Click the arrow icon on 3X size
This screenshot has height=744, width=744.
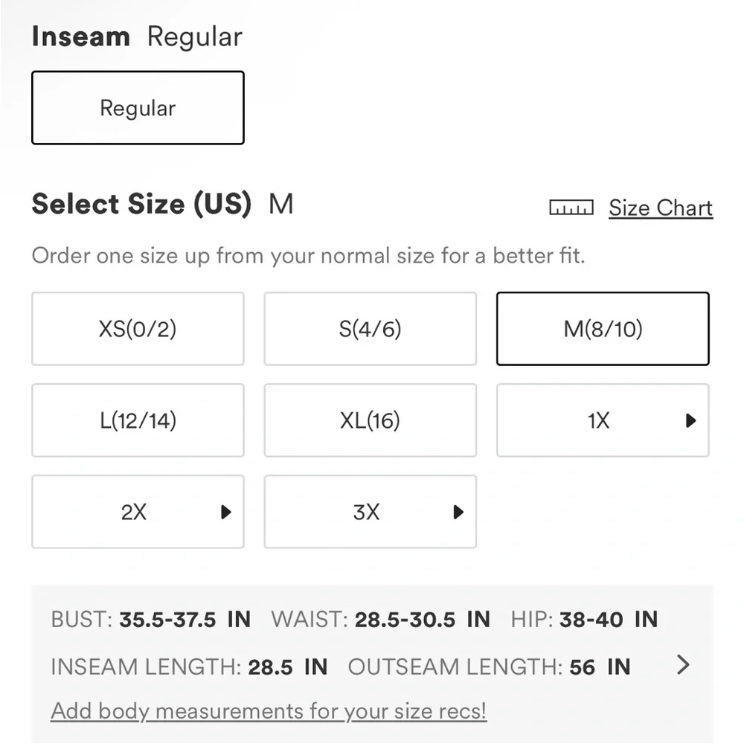coord(458,512)
